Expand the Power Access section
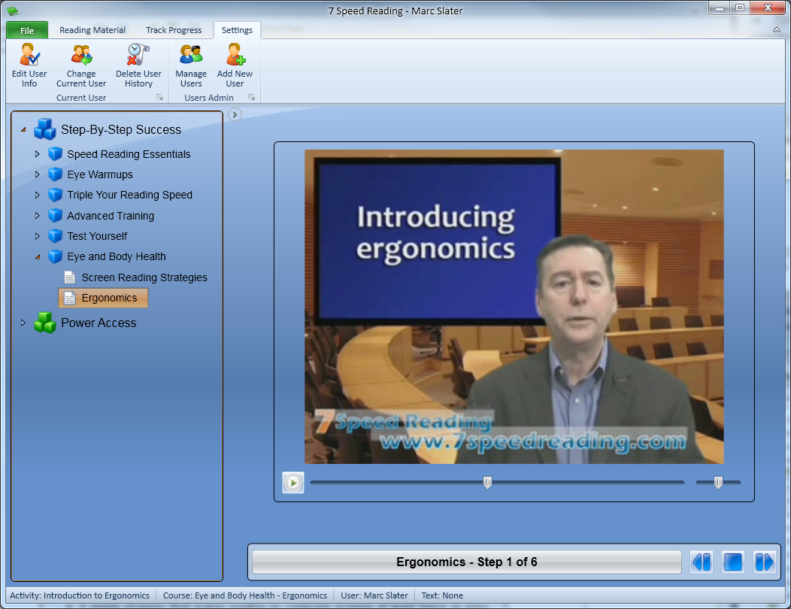Screen dimensions: 791x609 [23, 323]
